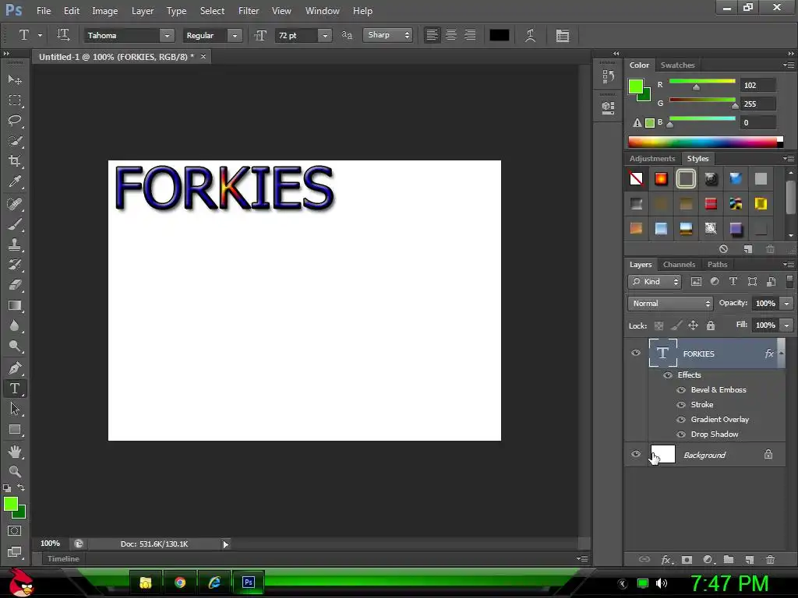Select the History Brush tool
798x598 pixels.
click(15, 265)
